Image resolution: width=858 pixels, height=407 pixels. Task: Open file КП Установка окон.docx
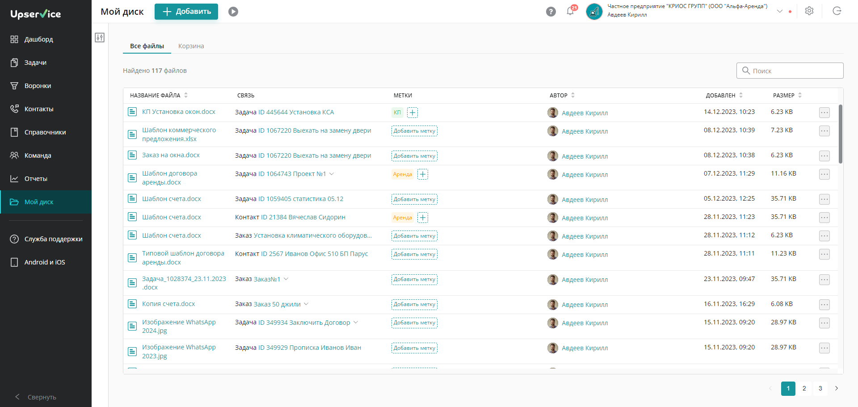179,112
